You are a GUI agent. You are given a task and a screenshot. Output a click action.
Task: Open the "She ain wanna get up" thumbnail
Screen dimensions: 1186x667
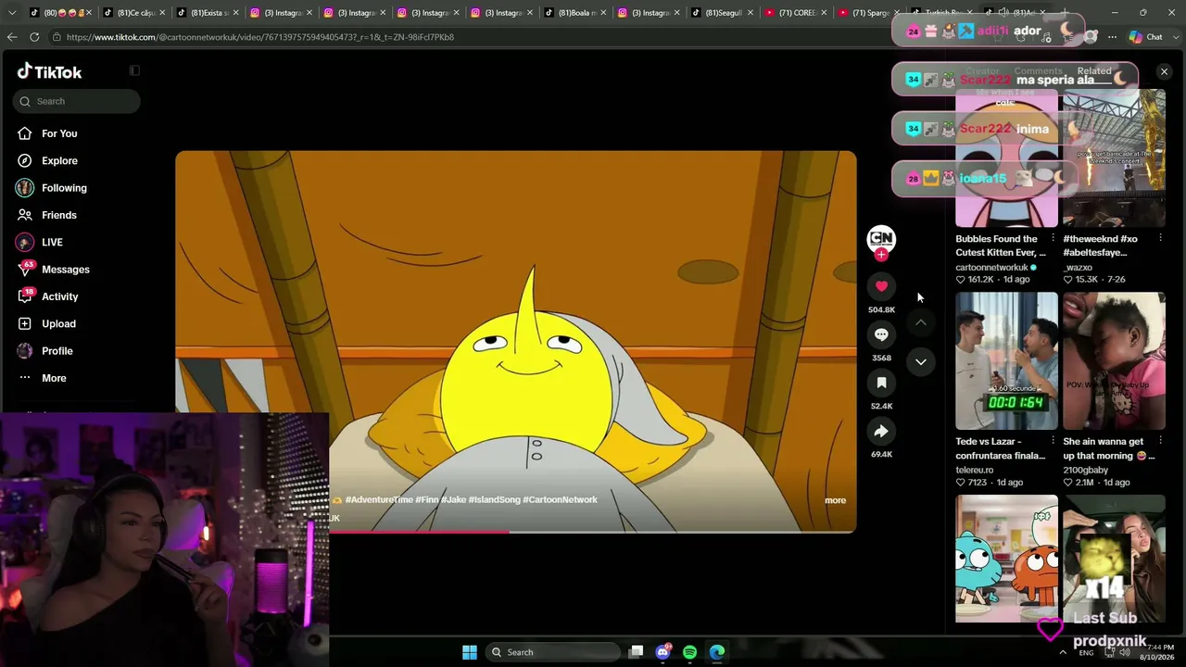(1114, 361)
